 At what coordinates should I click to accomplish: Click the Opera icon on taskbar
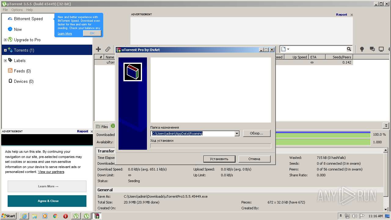pyautogui.click(x=65, y=216)
